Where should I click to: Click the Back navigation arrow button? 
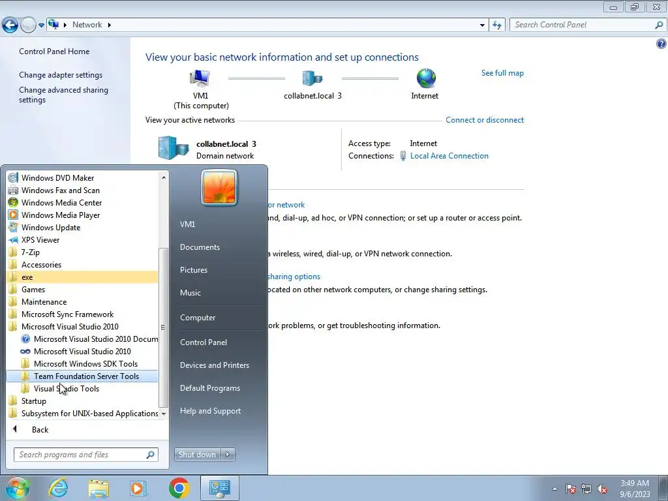click(10, 25)
